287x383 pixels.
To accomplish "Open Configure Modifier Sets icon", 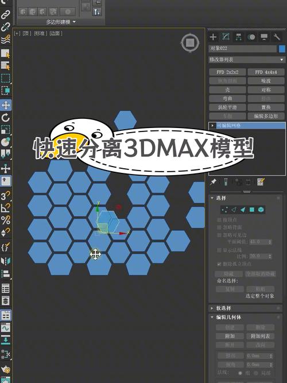I will pos(261,182).
